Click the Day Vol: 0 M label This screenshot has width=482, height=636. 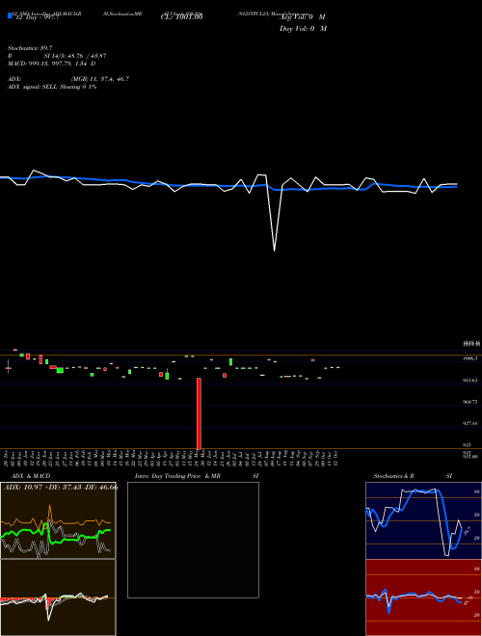tap(303, 28)
